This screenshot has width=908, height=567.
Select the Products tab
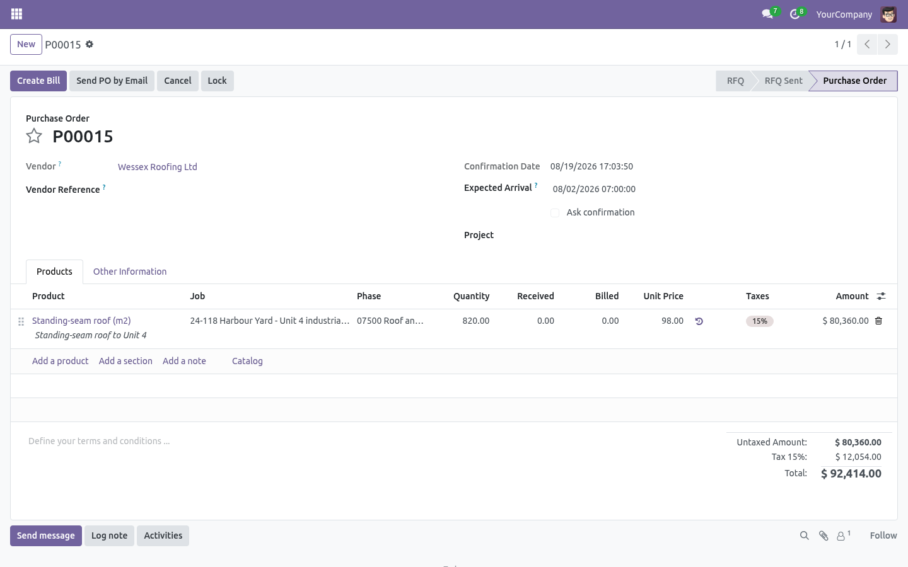tap(54, 272)
